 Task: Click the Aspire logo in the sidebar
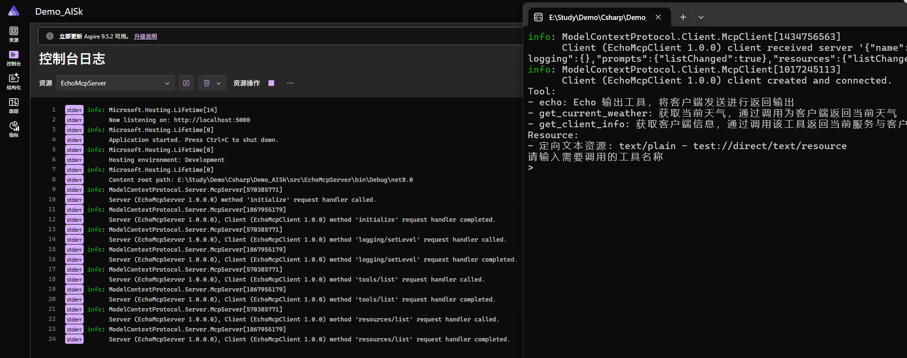[x=14, y=11]
